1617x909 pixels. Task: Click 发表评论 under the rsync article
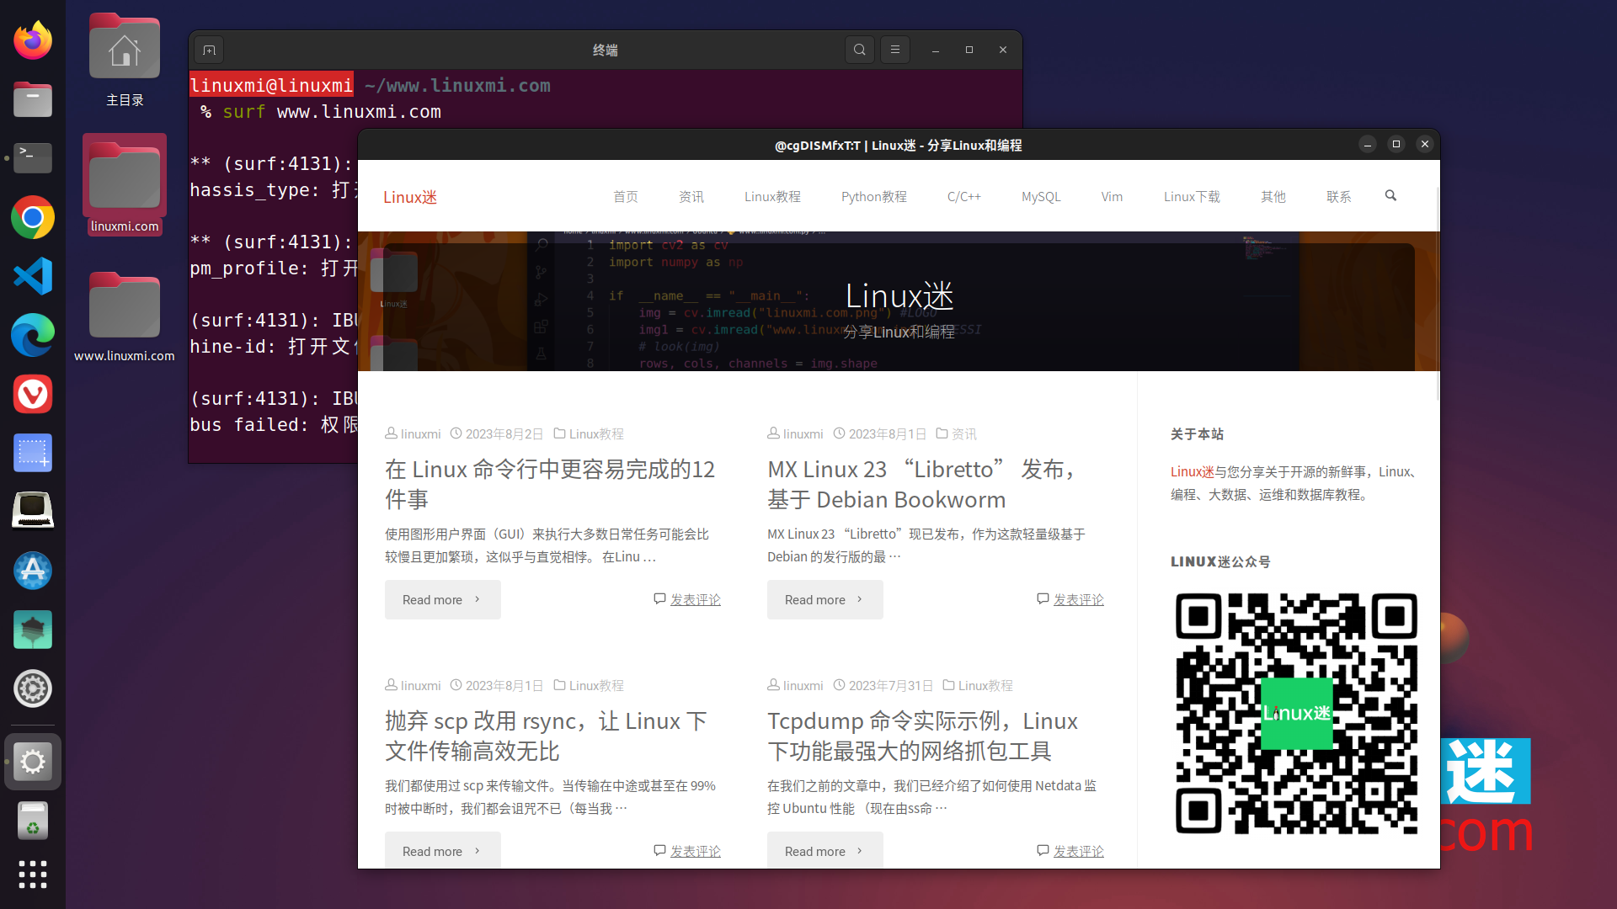pyautogui.click(x=696, y=851)
